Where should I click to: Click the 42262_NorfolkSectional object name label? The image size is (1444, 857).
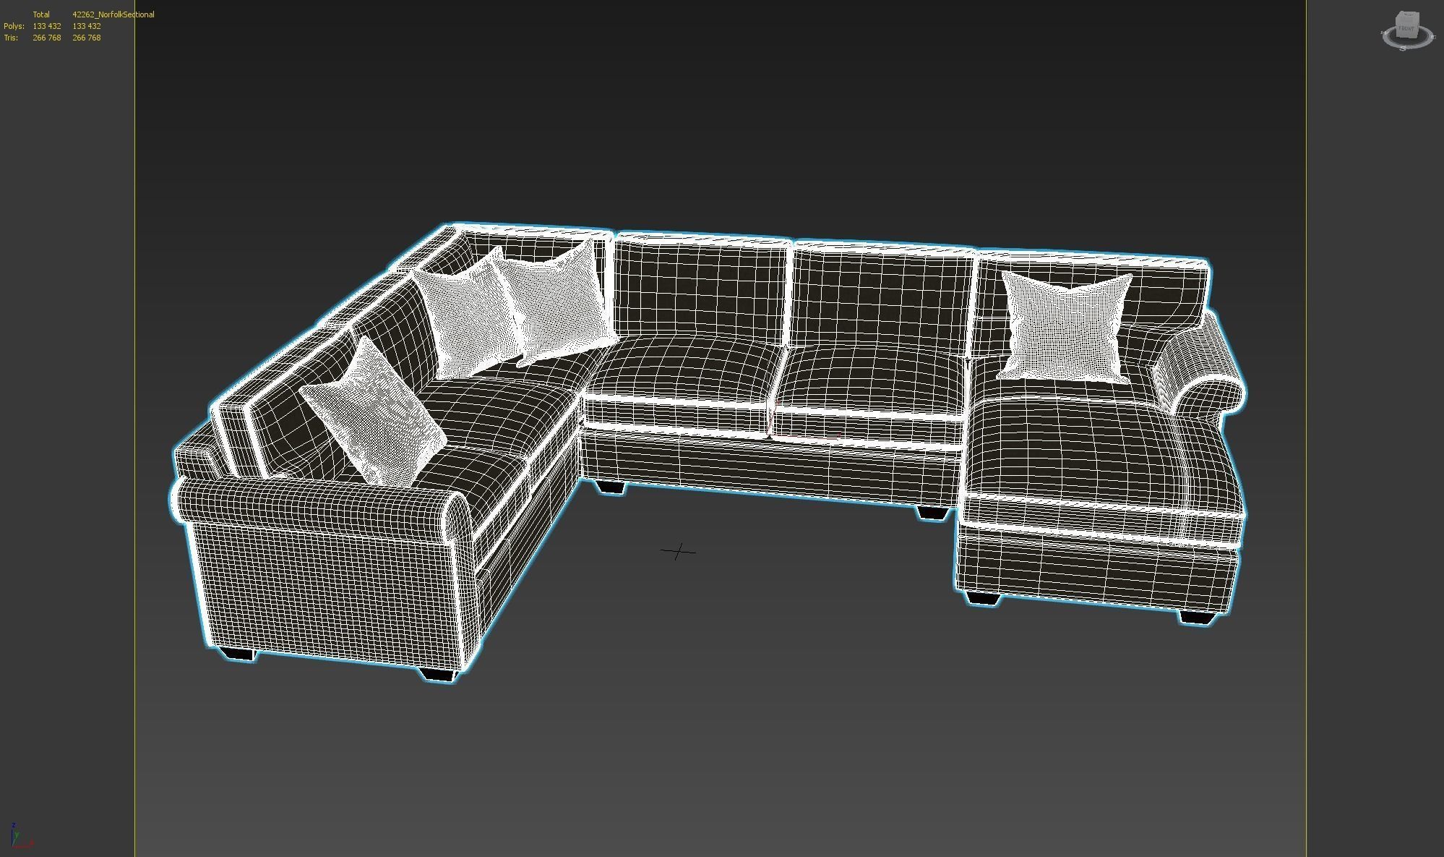click(113, 14)
